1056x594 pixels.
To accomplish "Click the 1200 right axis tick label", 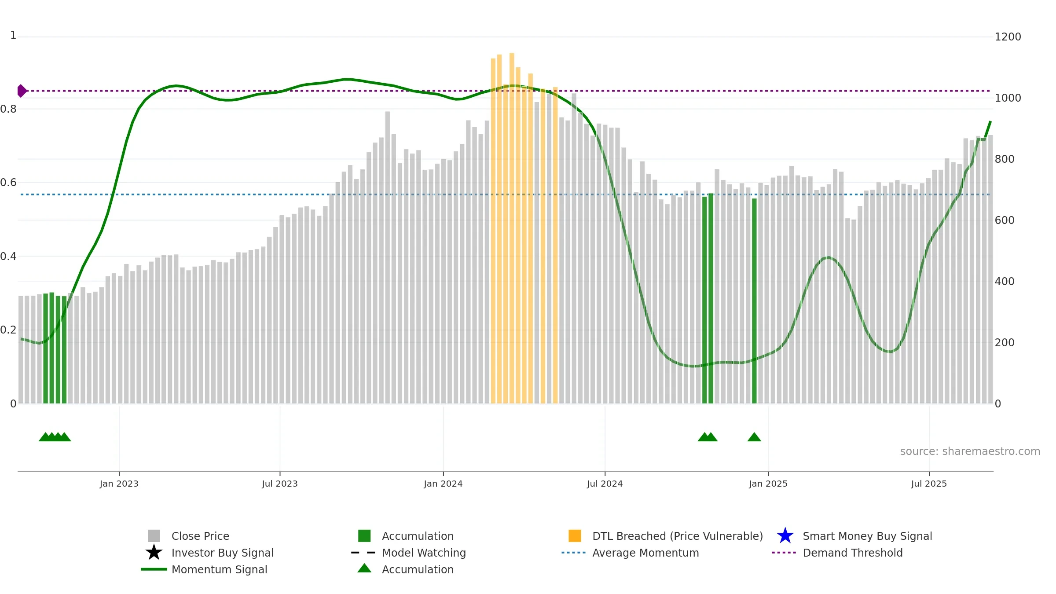I will (x=1008, y=37).
